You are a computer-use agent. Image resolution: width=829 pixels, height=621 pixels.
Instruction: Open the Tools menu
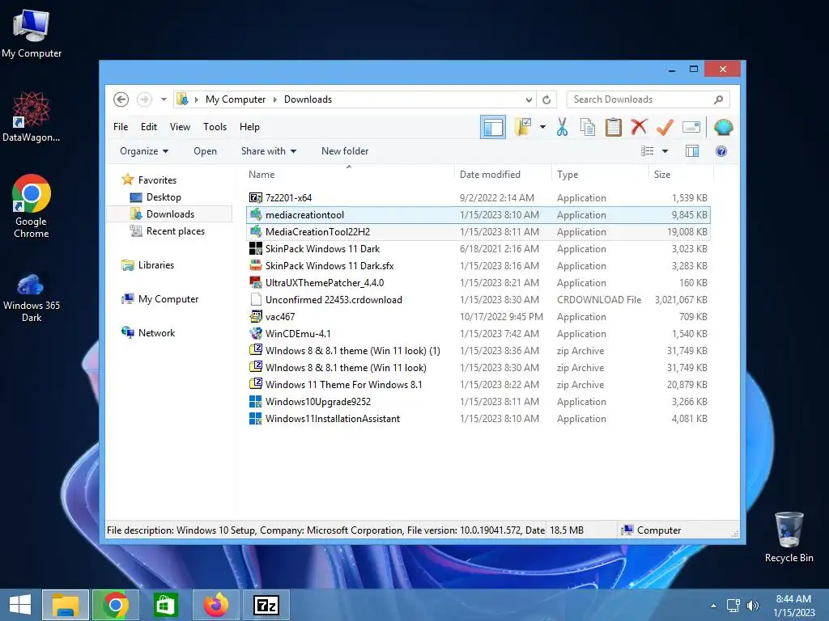click(x=215, y=127)
